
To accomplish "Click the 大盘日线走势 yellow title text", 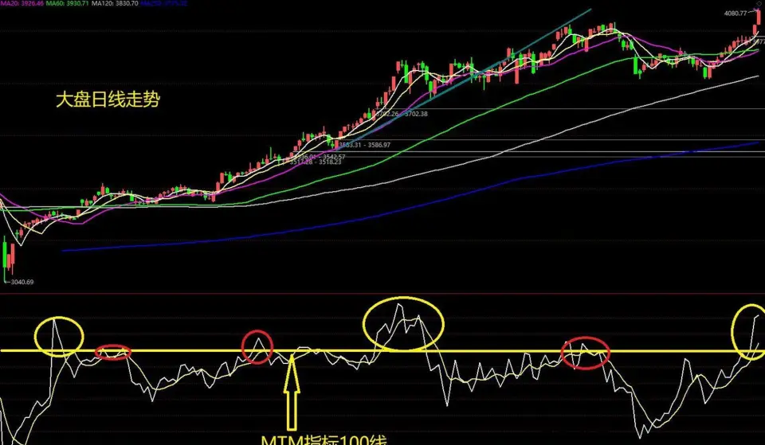I will click(108, 100).
